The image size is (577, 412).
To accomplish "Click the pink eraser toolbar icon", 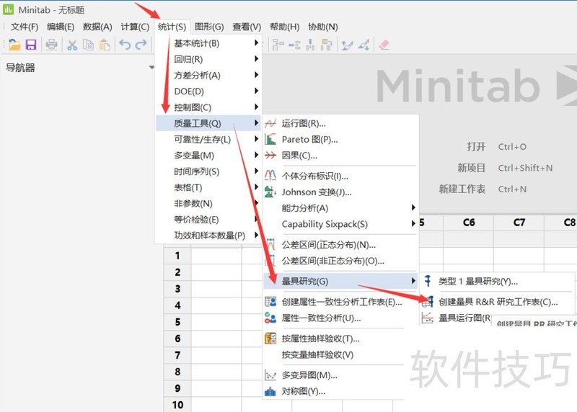I will coord(384,45).
